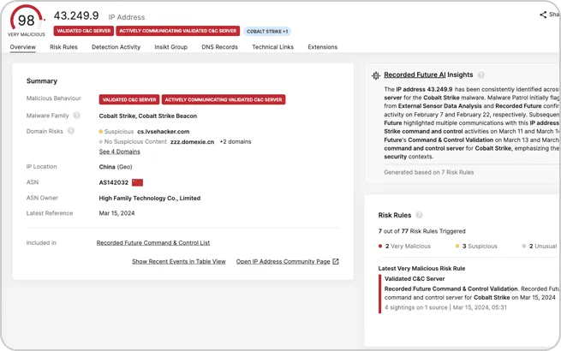Screen dimensions: 561x351
Task: Open See 4 Domains link
Action: (120, 152)
